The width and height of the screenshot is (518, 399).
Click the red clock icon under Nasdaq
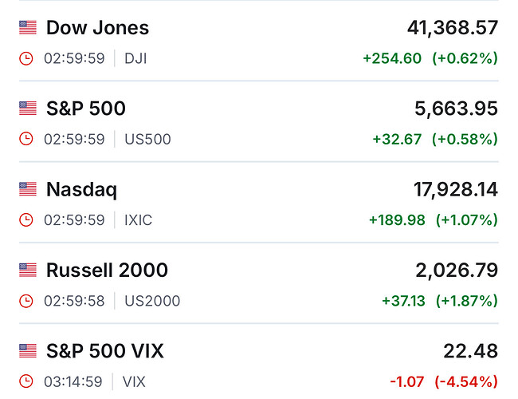[x=26, y=219]
